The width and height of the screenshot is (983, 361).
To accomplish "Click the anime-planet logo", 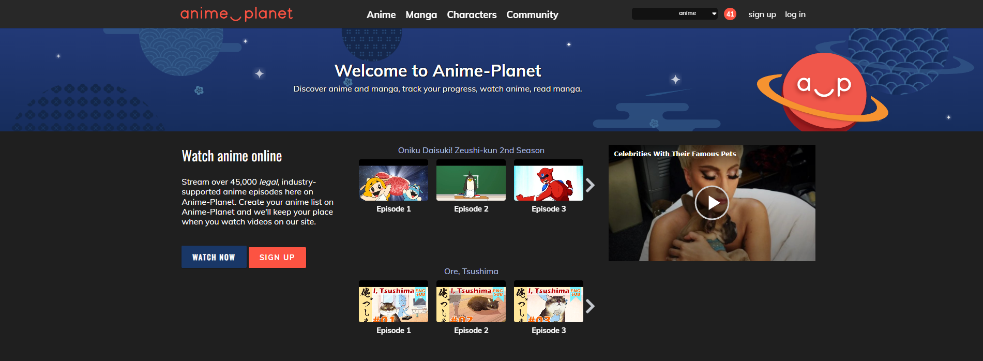I will (236, 14).
